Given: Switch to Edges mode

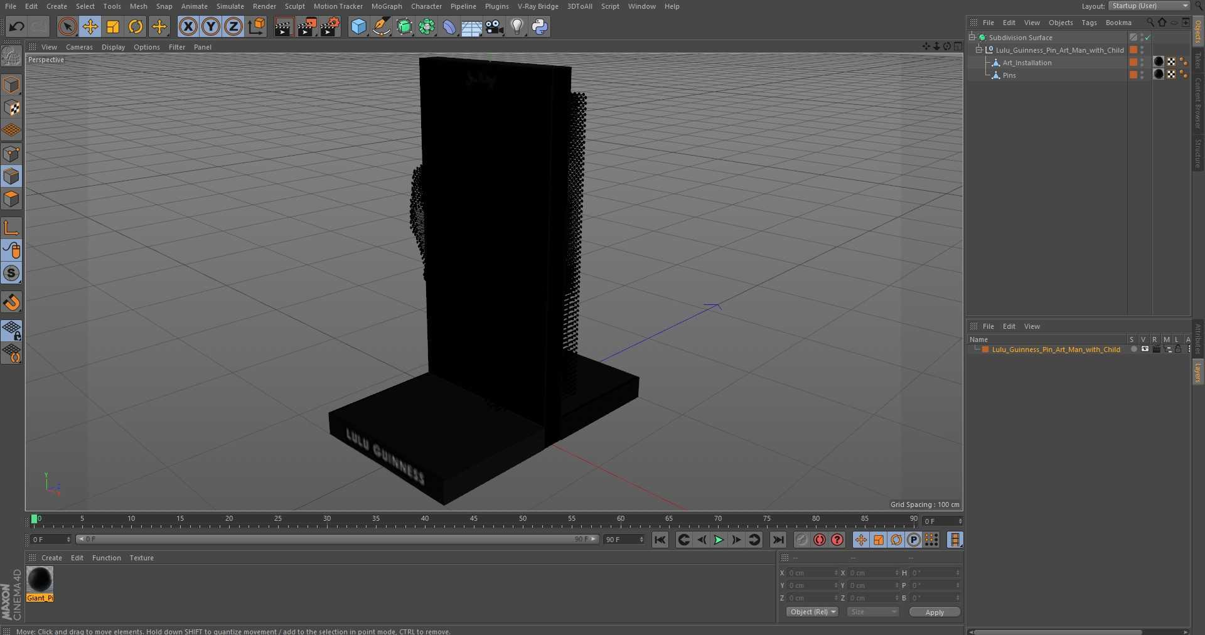Looking at the screenshot, I should click(11, 176).
